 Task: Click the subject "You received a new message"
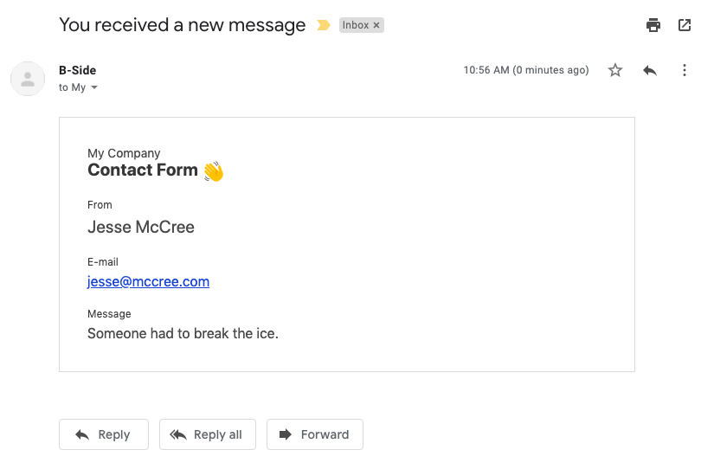pyautogui.click(x=182, y=25)
